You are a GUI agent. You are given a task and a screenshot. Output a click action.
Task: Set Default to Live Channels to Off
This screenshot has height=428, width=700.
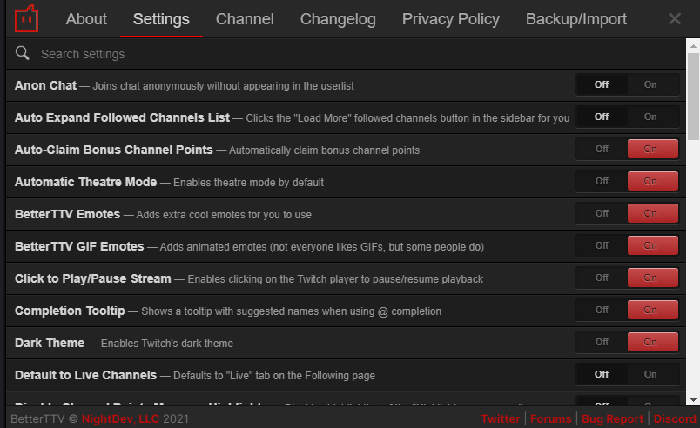coord(602,374)
